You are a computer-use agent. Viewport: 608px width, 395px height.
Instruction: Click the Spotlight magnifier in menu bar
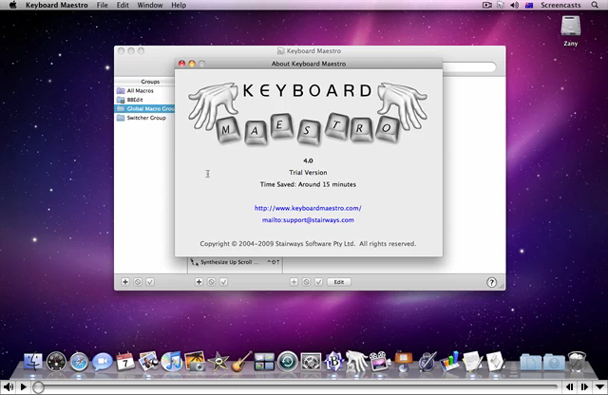coord(595,5)
